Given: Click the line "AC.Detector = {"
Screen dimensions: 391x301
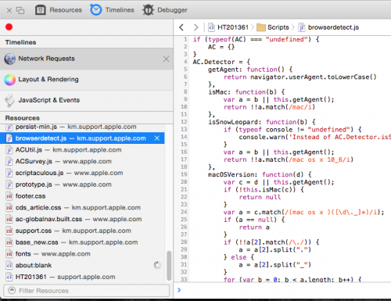Looking at the screenshot, I should click(x=221, y=62).
